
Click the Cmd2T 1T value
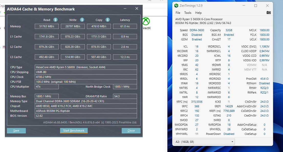(229, 40)
